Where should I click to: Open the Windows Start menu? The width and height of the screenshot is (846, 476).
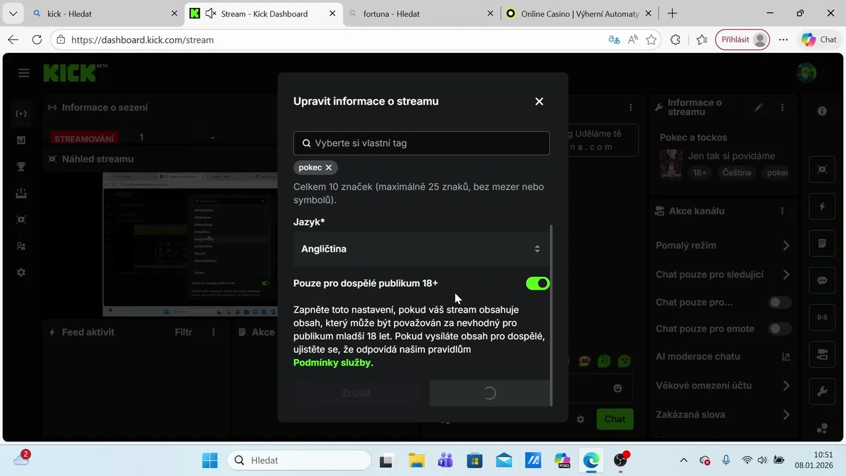click(210, 460)
